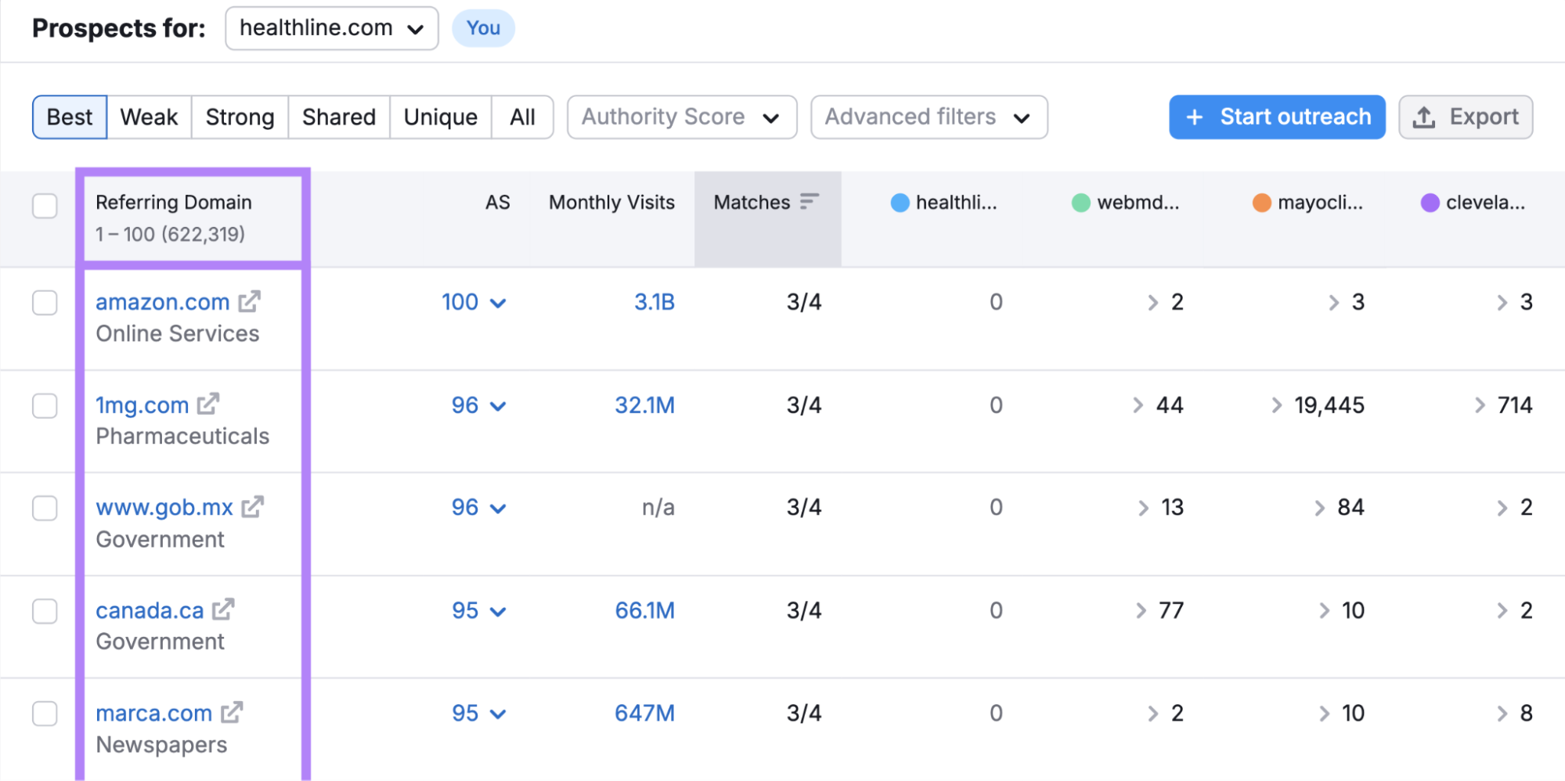The image size is (1565, 781).
Task: Open the healthline.com domain dropdown
Action: 331,28
